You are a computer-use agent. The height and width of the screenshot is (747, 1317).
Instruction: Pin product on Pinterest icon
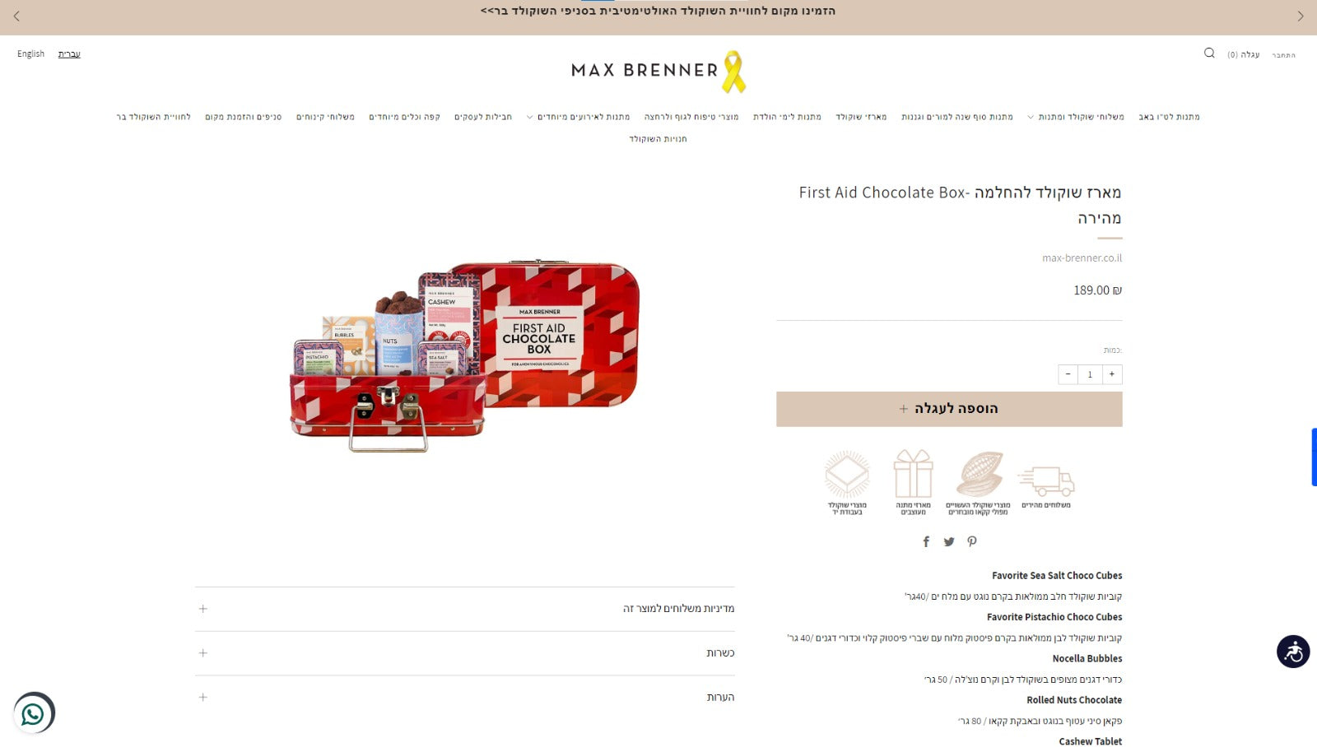coord(972,541)
